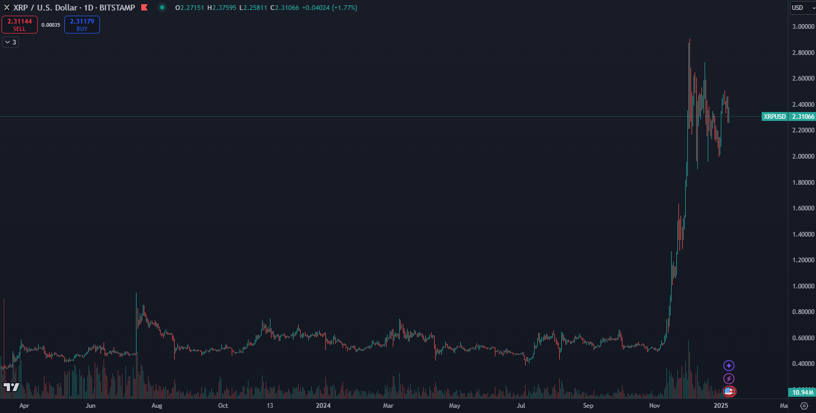816x413 pixels.
Task: Click the 0.60000 price axis label
Action: click(803, 338)
